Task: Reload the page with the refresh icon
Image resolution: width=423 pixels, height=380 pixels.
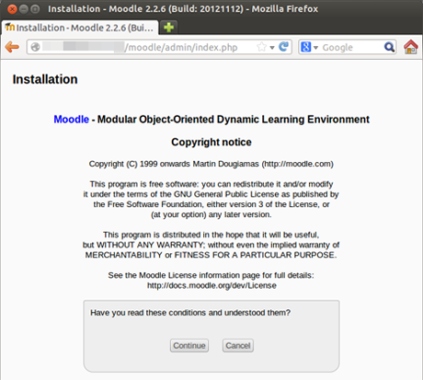Action: point(283,47)
